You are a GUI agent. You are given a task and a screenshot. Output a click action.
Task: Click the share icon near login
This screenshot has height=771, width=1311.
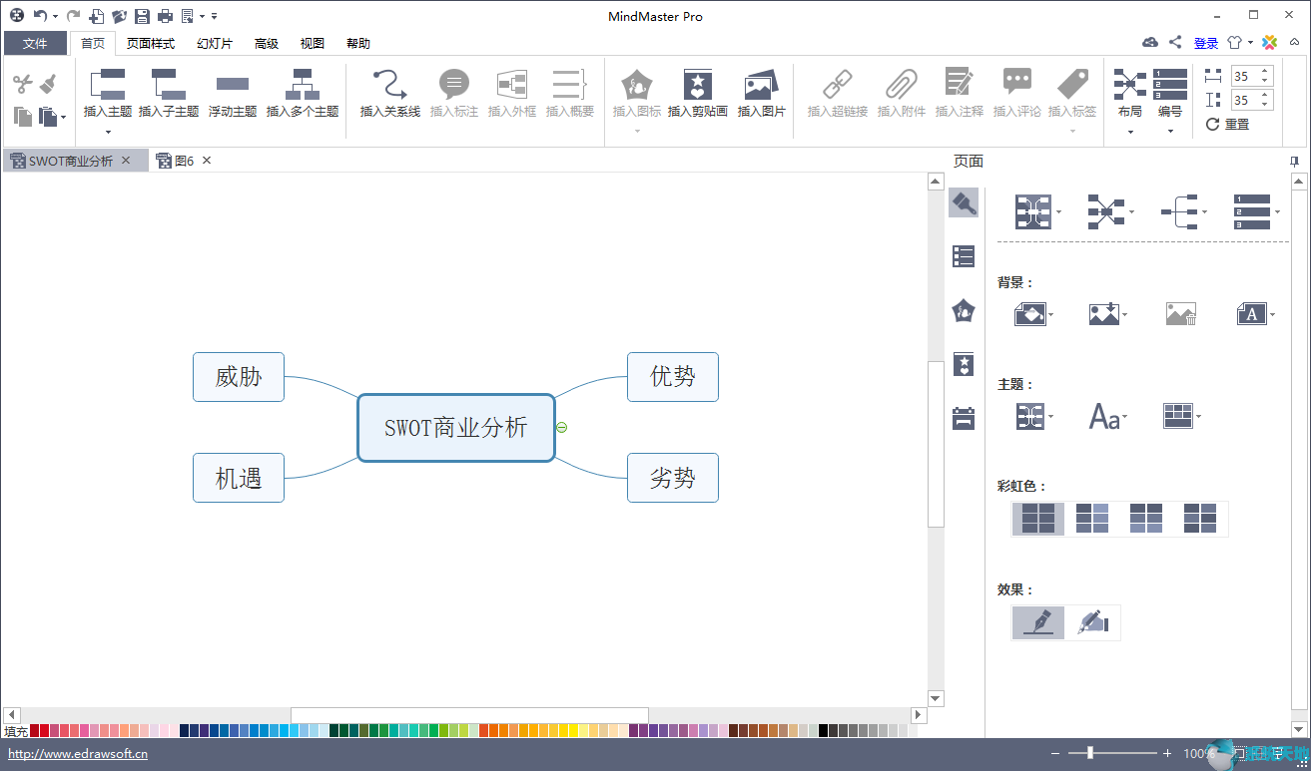(1175, 43)
